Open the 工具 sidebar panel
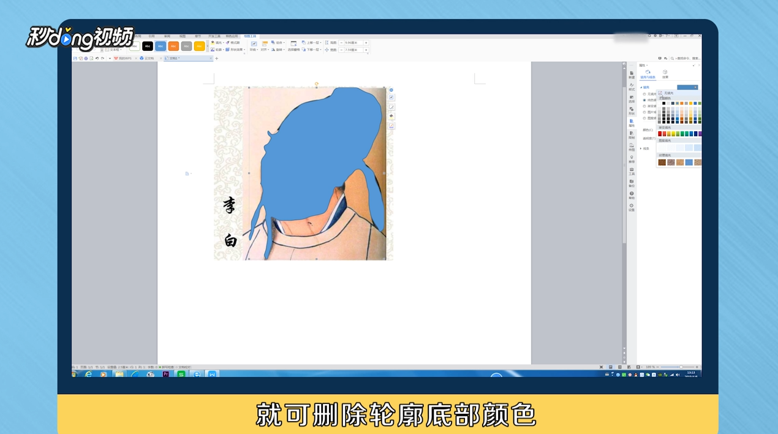778x434 pixels. tap(632, 171)
